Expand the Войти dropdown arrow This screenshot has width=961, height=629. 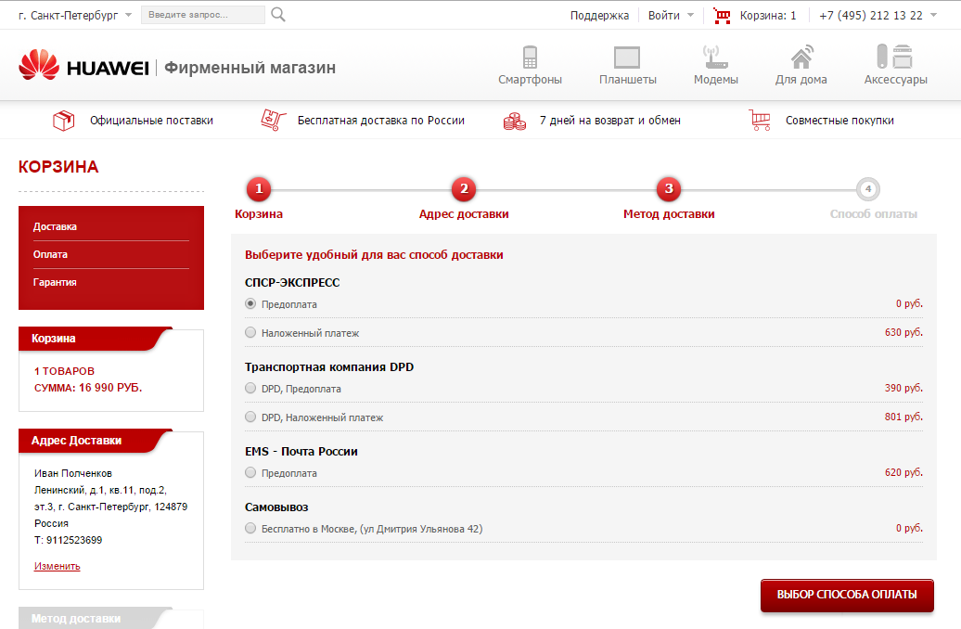(x=690, y=16)
